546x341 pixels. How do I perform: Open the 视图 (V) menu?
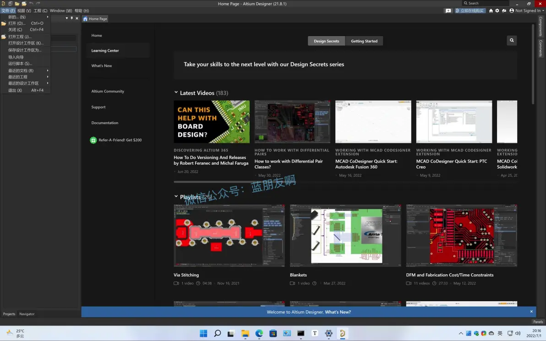pos(24,11)
